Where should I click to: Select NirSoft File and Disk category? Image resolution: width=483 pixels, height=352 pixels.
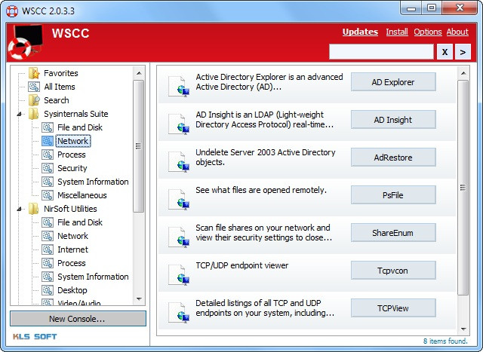[80, 222]
